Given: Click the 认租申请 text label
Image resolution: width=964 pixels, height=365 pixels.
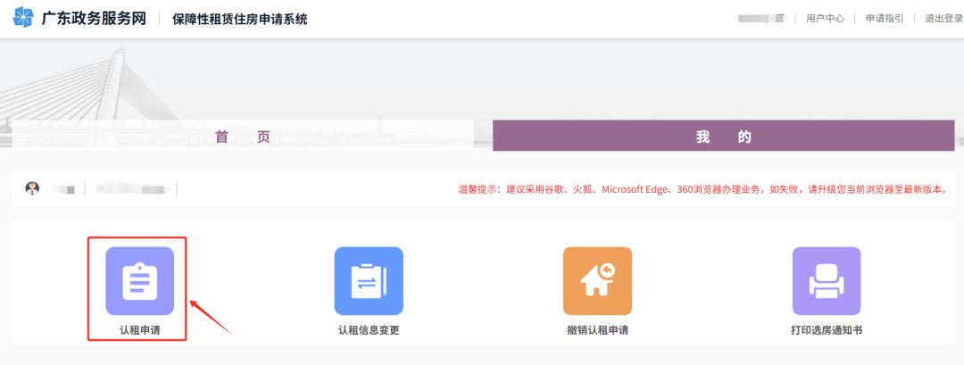Looking at the screenshot, I should [x=140, y=330].
